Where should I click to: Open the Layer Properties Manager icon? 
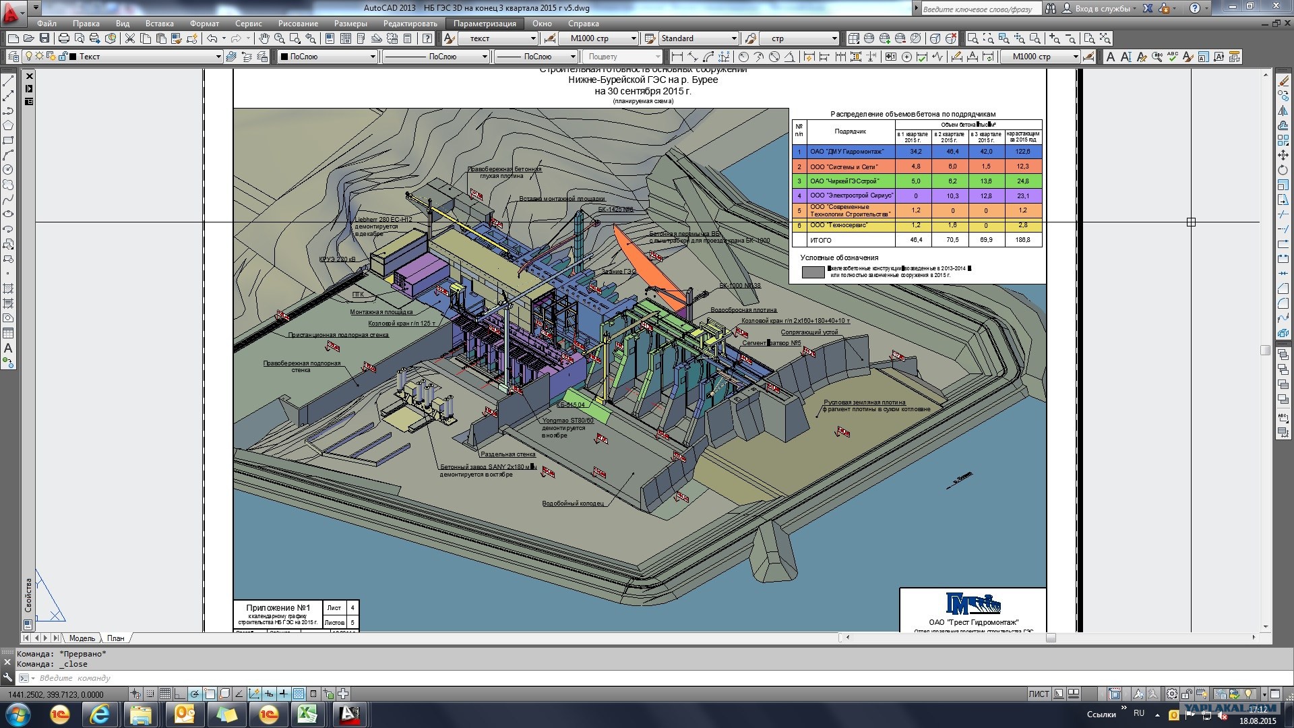tap(12, 57)
